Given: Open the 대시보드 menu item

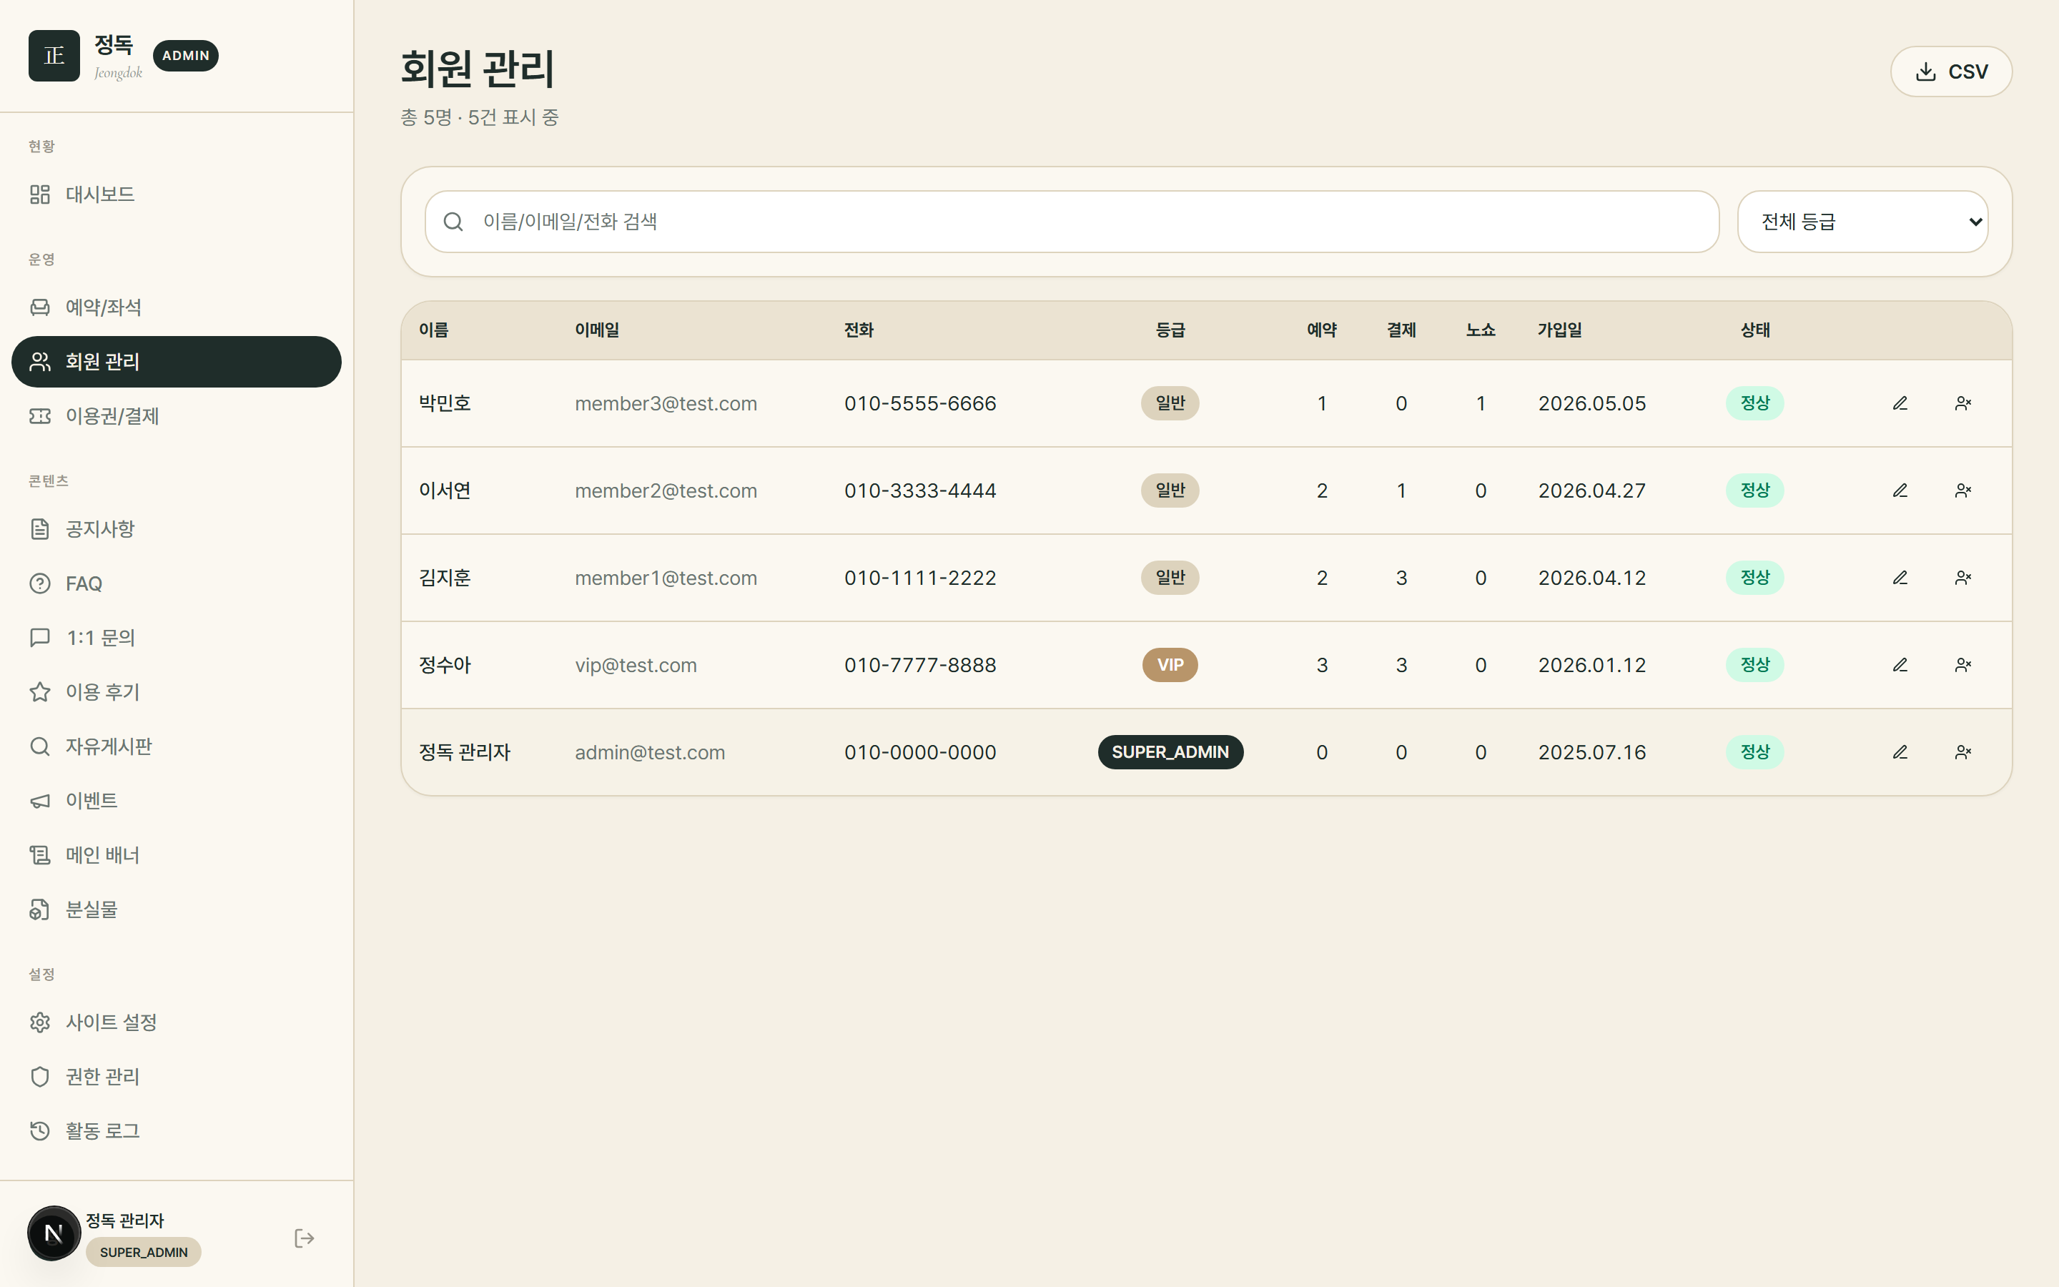Looking at the screenshot, I should (x=176, y=194).
